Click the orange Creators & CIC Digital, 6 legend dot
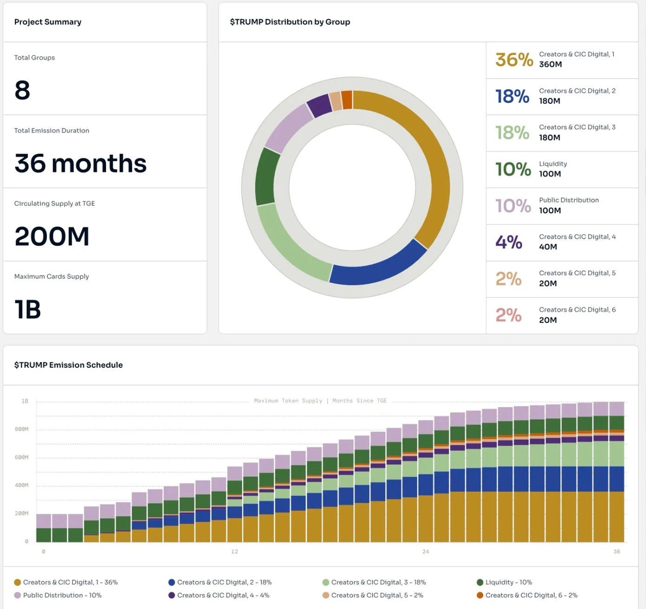Viewport: 646px width, 609px height. (x=480, y=595)
